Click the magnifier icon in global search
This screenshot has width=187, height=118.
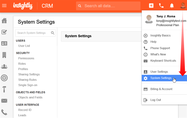coord(80,6)
